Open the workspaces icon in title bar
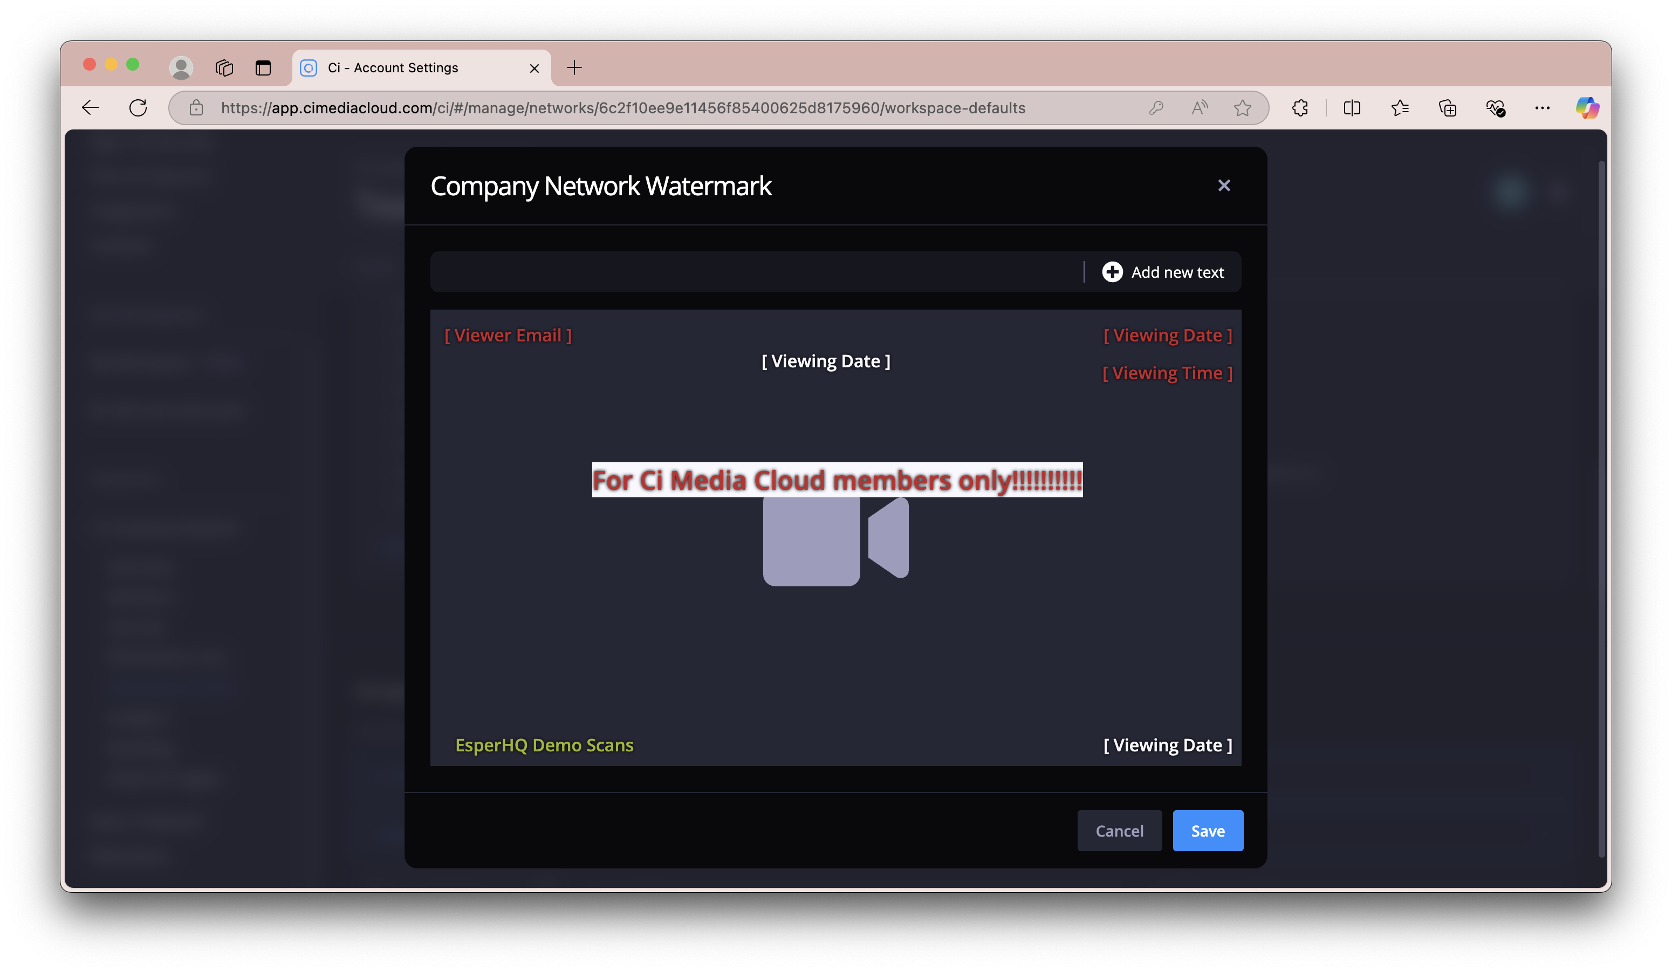Screen dimensions: 1672x972 [x=224, y=67]
